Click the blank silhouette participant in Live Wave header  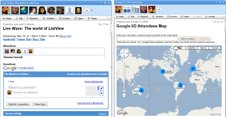tap(69, 11)
